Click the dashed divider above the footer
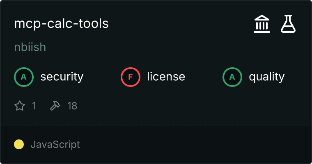Screen dimensions: 312x164 point(156,125)
